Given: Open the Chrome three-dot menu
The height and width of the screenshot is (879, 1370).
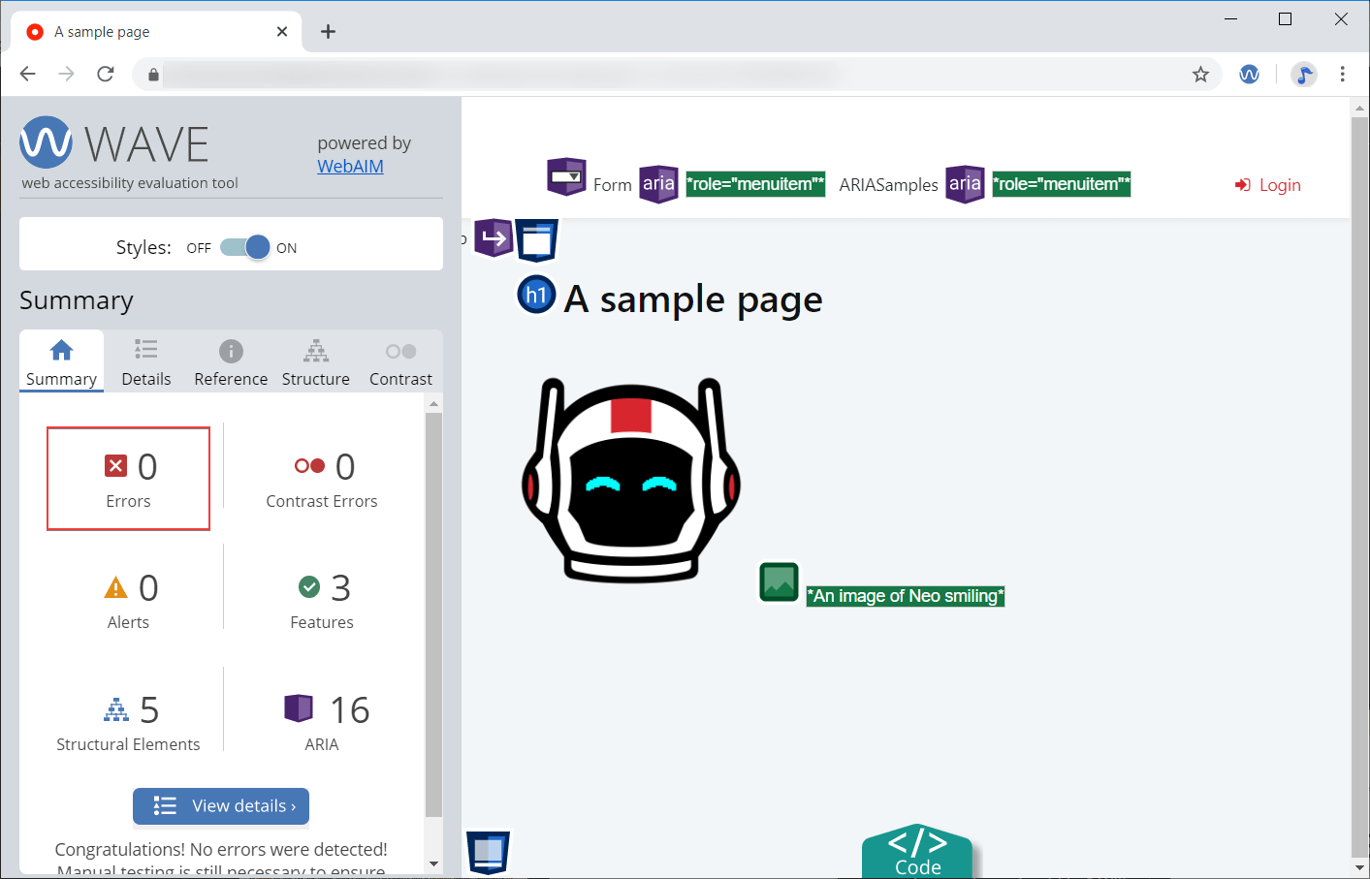Looking at the screenshot, I should (1342, 74).
